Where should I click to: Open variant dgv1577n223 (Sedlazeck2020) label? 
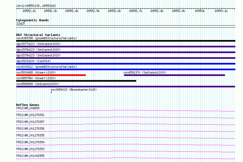point(38,44)
